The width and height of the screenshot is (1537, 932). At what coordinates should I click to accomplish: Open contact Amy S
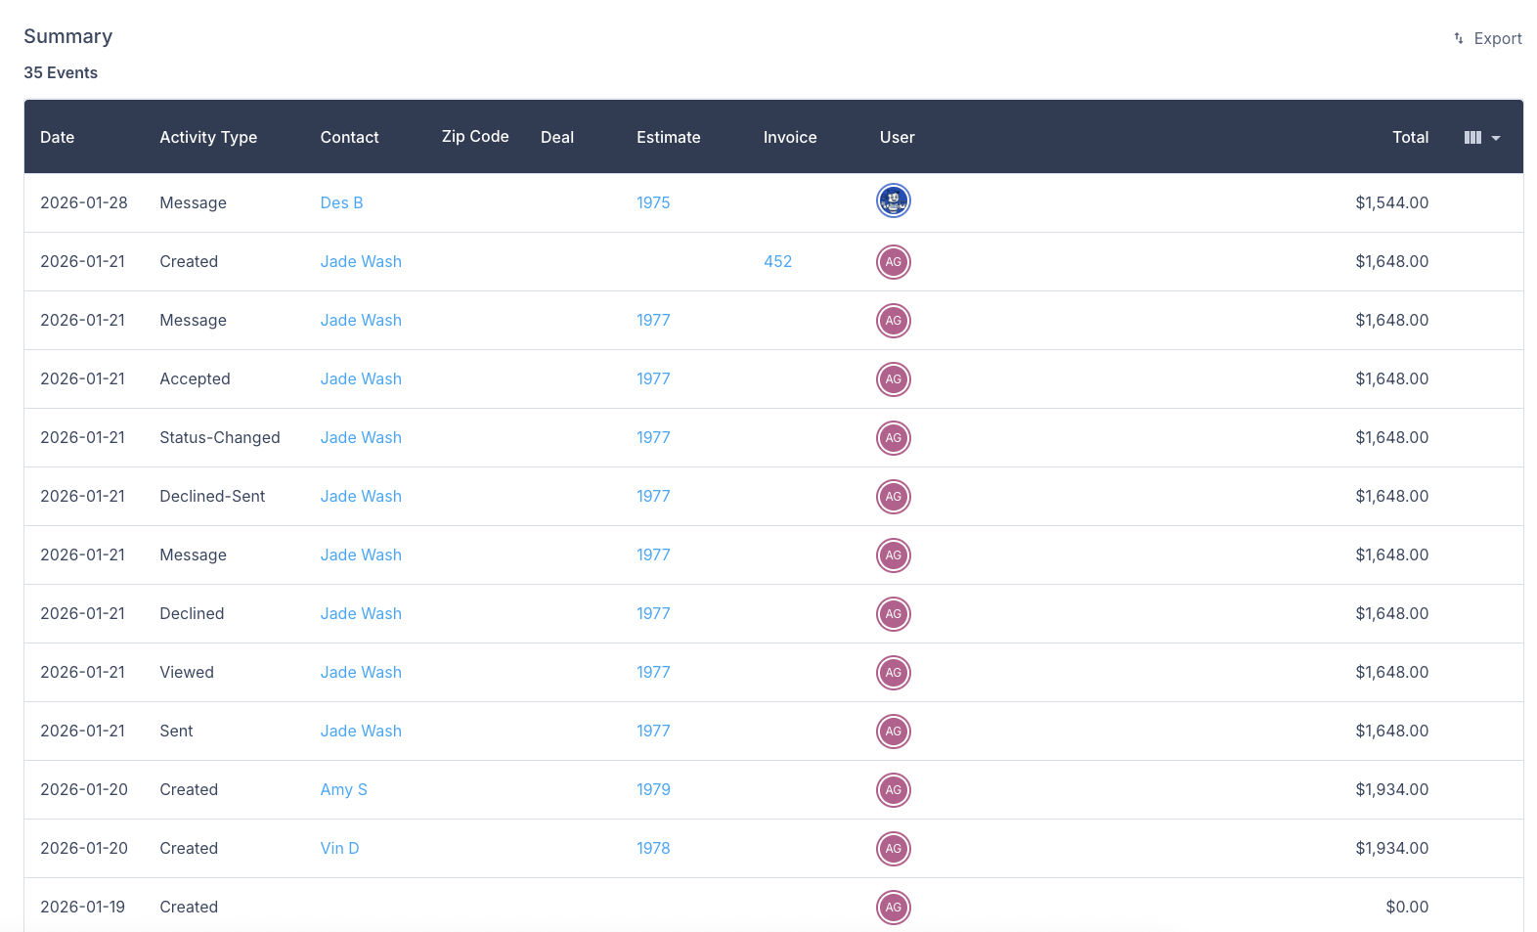[x=343, y=790]
